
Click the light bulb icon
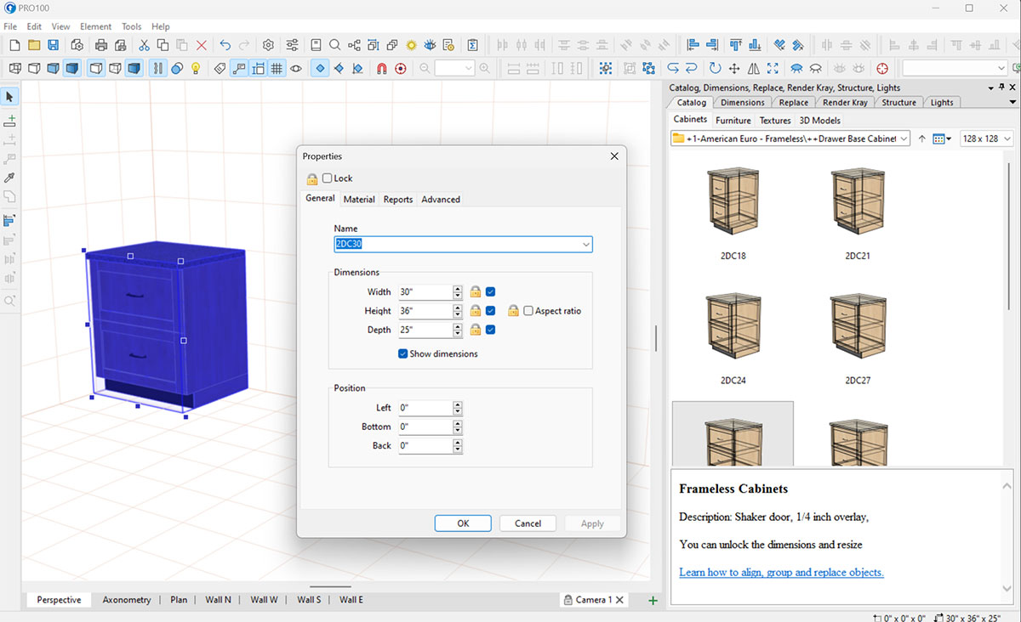196,68
